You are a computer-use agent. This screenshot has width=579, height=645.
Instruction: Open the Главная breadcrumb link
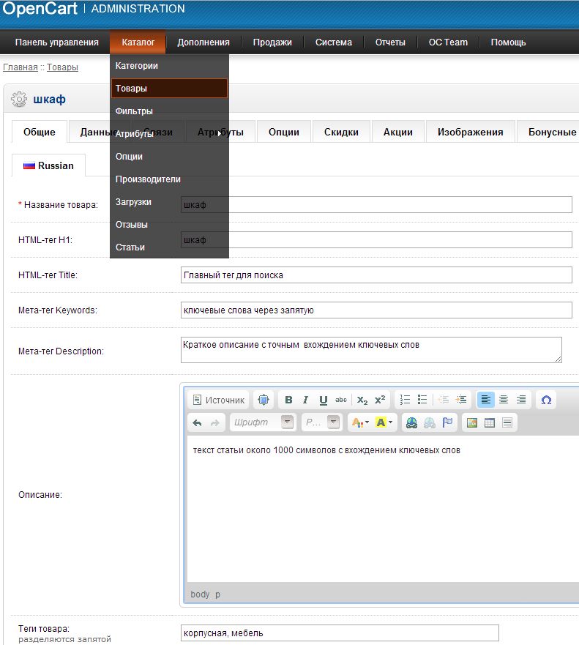pos(20,67)
